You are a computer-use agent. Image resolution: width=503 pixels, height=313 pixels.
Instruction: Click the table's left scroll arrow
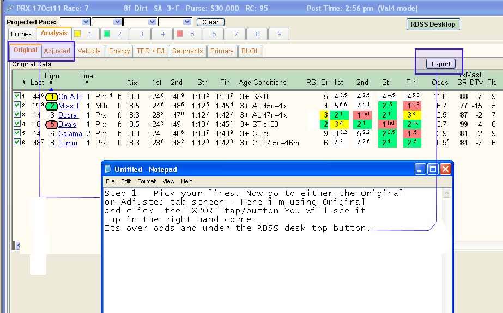coord(19,246)
